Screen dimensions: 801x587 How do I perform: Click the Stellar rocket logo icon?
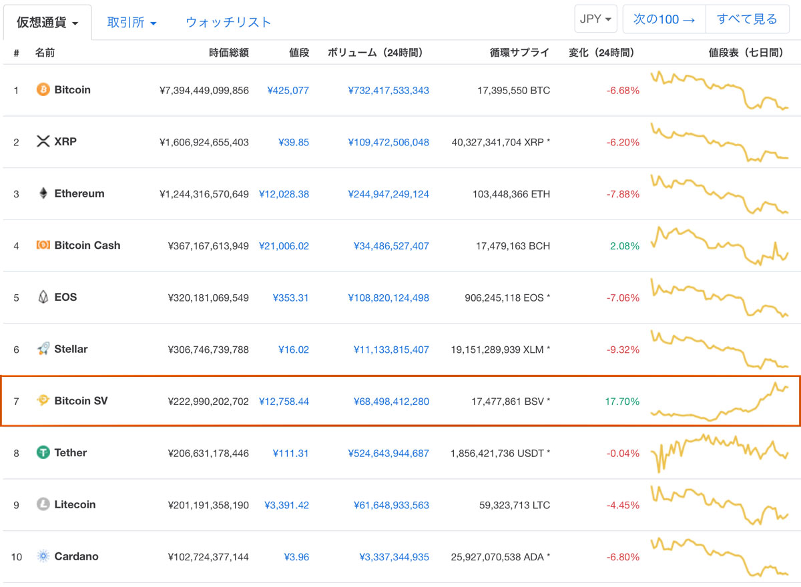tap(43, 349)
